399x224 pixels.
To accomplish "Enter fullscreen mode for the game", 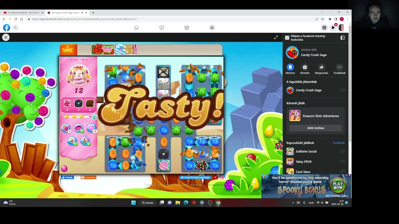I will (276, 37).
